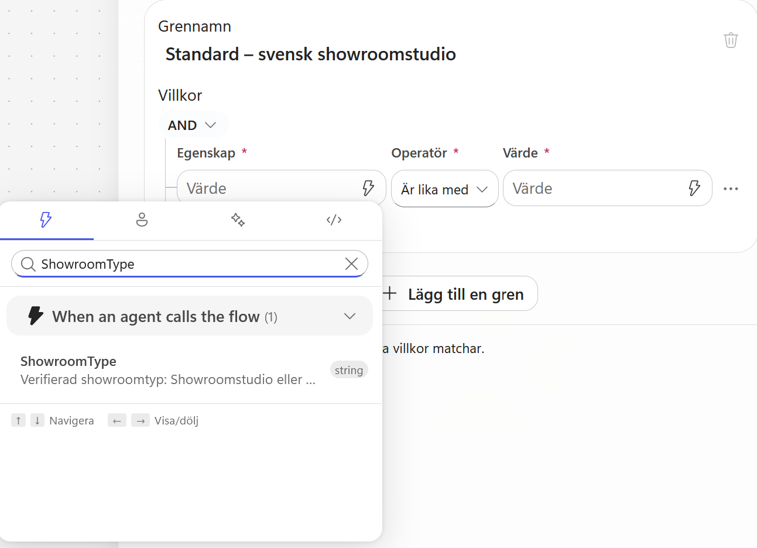Click the Operatör column label

(419, 153)
